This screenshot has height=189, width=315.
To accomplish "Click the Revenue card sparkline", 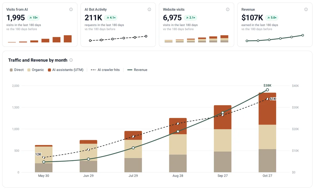I will click(x=275, y=38).
